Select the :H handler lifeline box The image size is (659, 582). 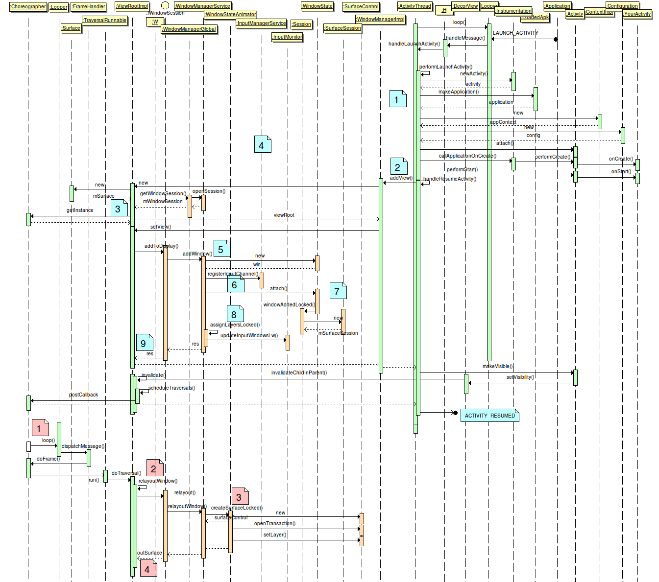[x=444, y=10]
